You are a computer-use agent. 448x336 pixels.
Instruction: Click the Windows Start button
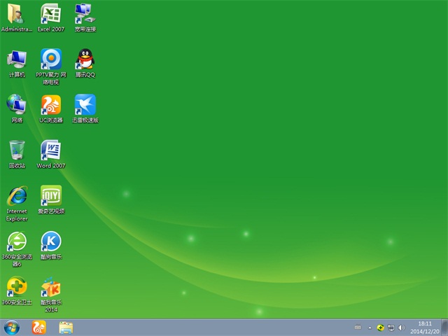pyautogui.click(x=12, y=327)
